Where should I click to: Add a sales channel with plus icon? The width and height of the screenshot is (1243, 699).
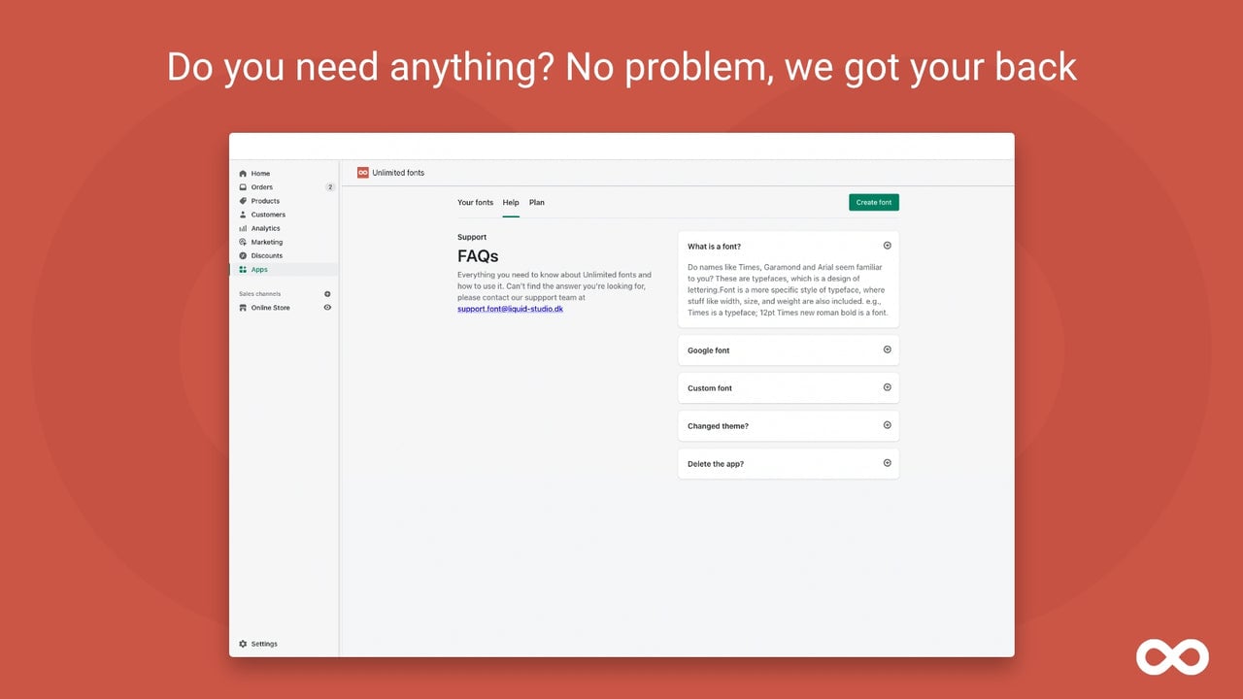click(327, 294)
